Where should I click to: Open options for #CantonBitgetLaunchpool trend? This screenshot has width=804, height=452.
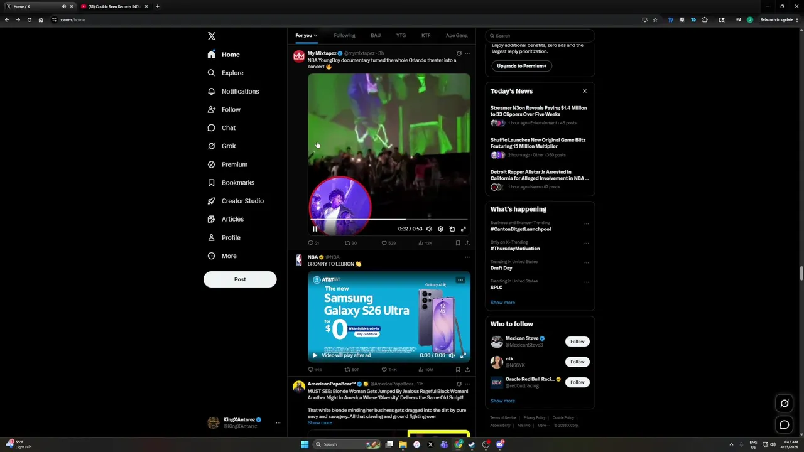[x=587, y=224]
